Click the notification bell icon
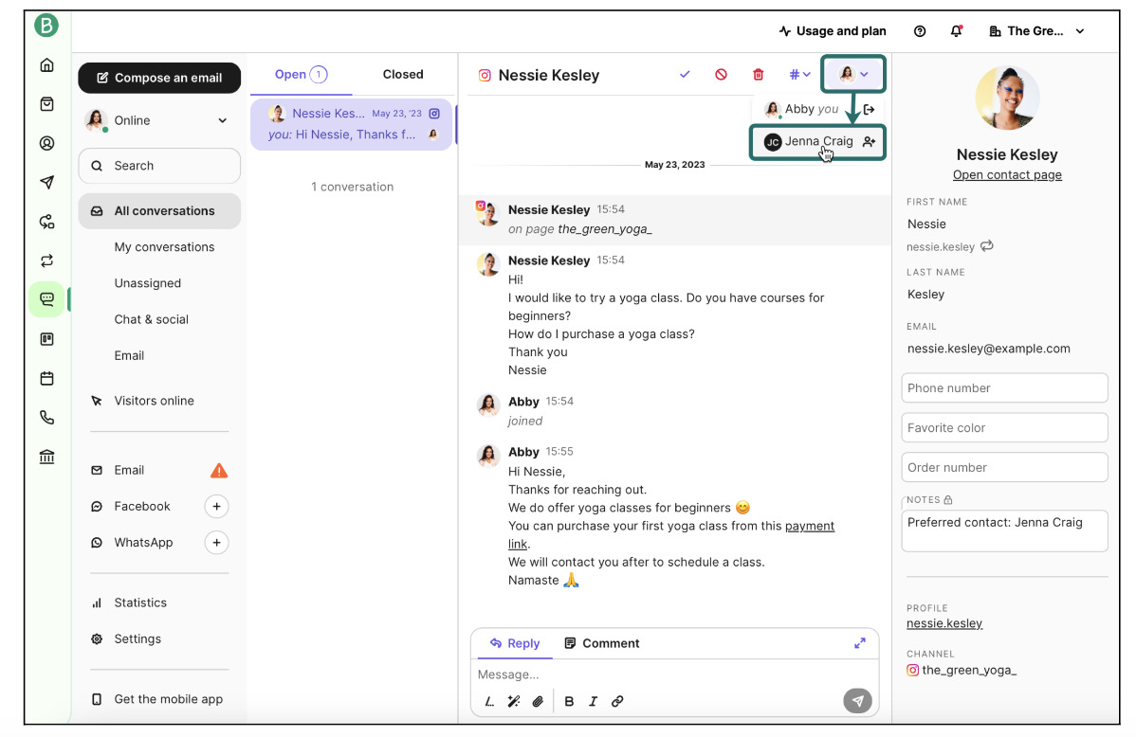Image resolution: width=1136 pixels, height=737 pixels. coord(956,31)
